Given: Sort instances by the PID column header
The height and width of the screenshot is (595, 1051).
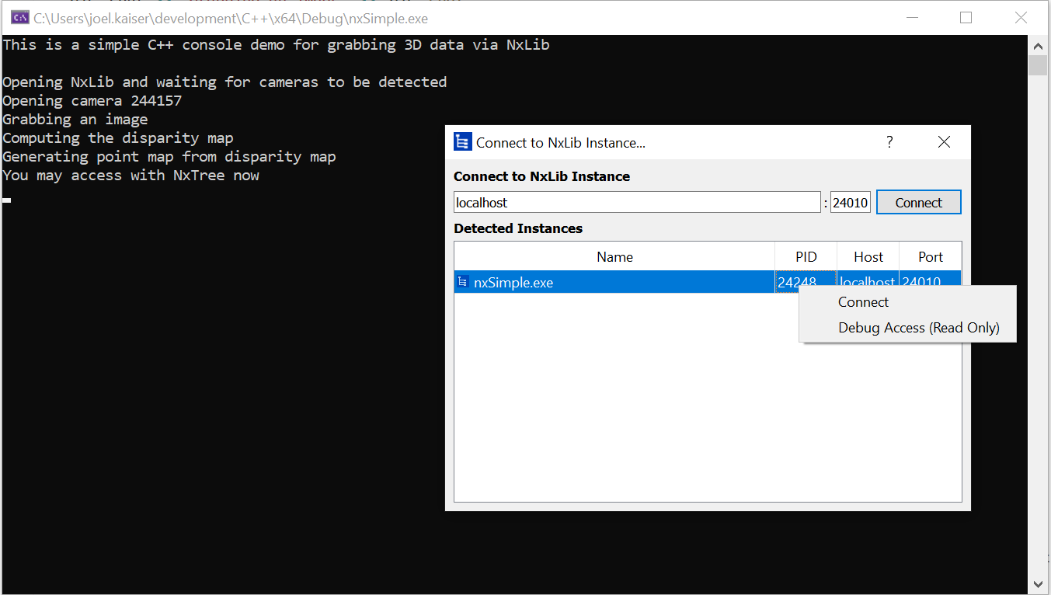Looking at the screenshot, I should pyautogui.click(x=806, y=257).
